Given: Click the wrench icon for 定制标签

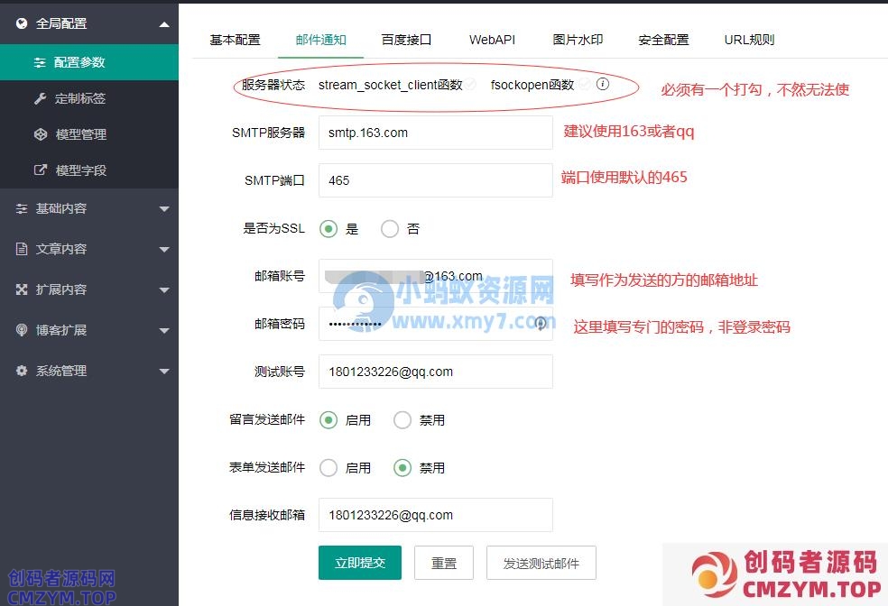Looking at the screenshot, I should pos(40,98).
